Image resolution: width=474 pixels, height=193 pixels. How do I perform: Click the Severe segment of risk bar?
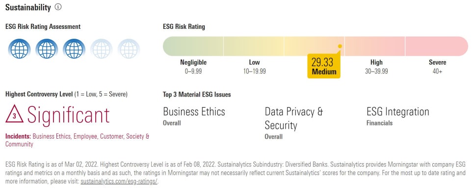(x=437, y=46)
